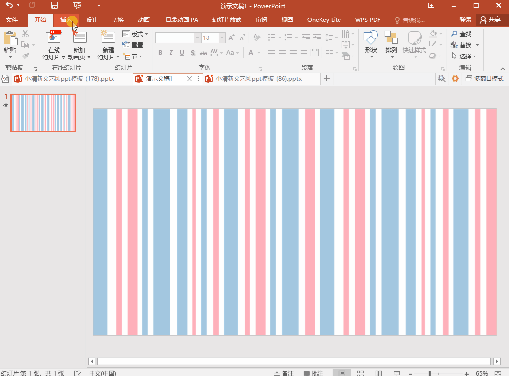Toggle 批注 comments pane in status bar
Screen dimensions: 509x376
[x=314, y=373]
